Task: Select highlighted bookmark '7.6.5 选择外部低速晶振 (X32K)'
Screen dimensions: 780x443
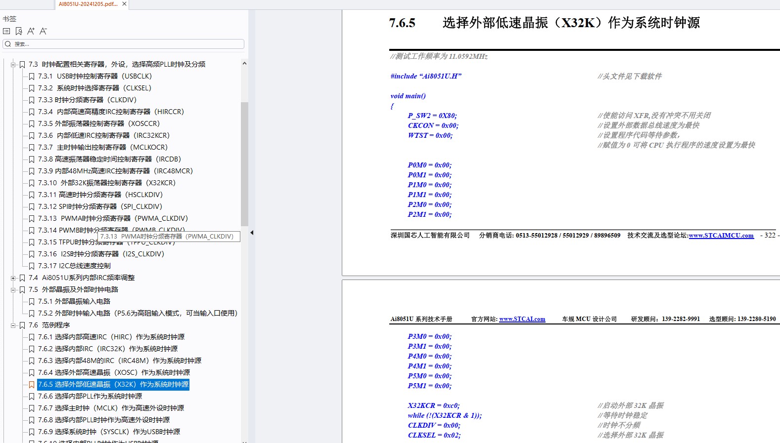Action: tap(113, 384)
